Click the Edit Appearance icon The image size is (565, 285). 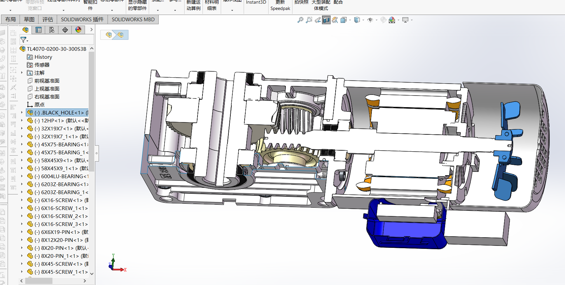[383, 20]
